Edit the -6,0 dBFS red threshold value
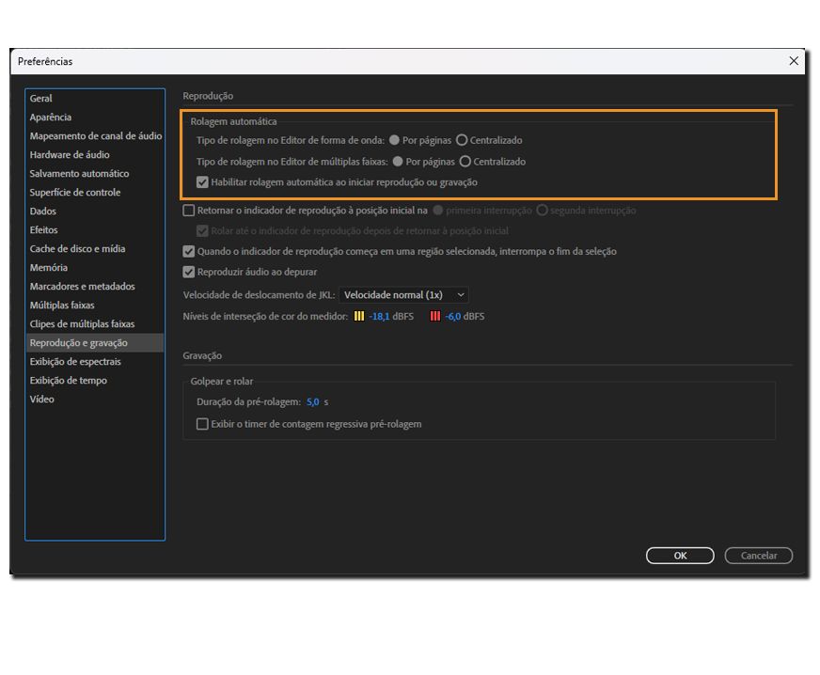 point(453,316)
